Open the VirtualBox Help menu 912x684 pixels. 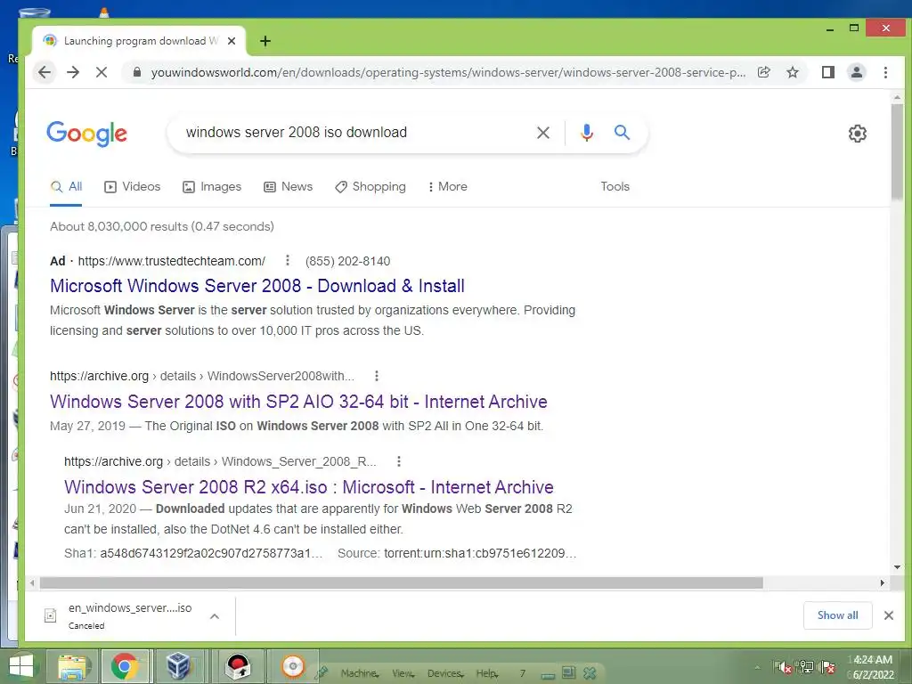(487, 673)
